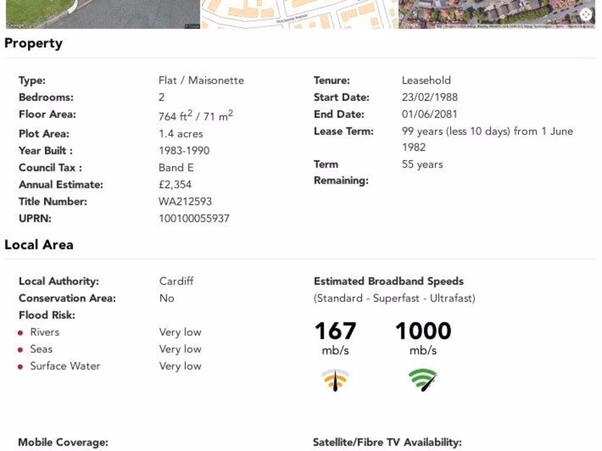The image size is (602, 451).
Task: Click the red bullet beside Rivers flood risk
Action: pyautogui.click(x=21, y=333)
